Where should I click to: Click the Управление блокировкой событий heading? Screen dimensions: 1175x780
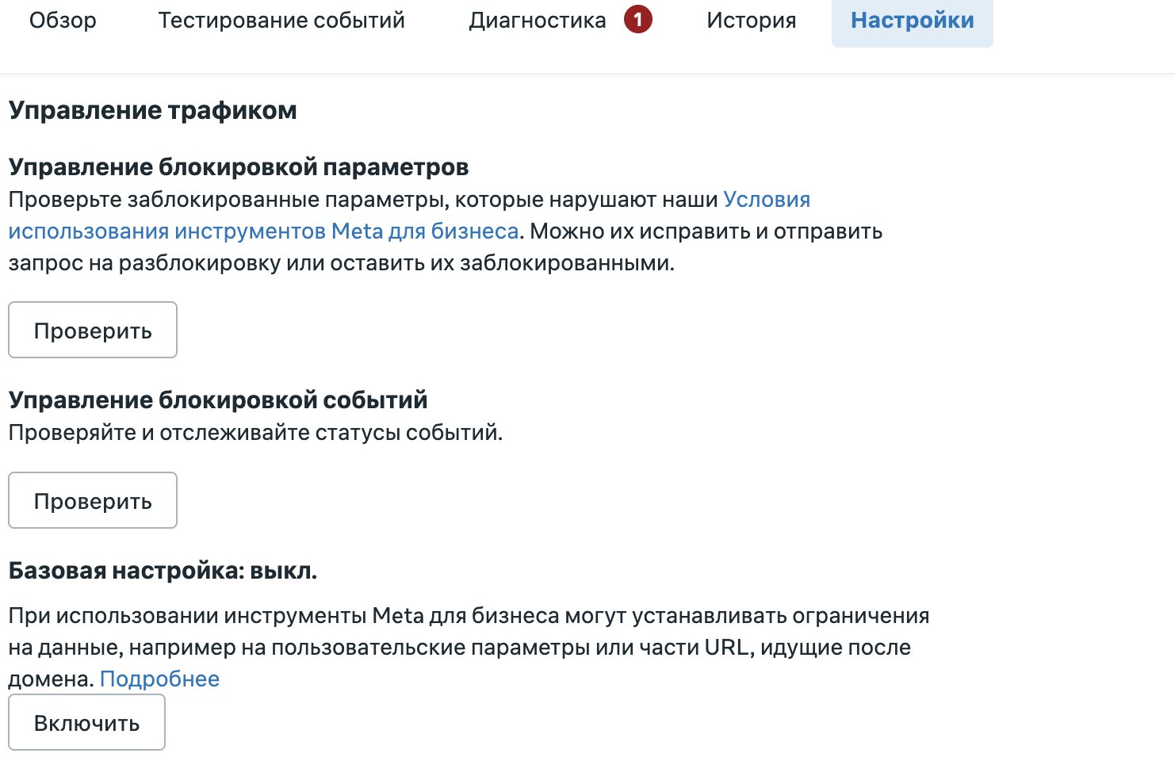(218, 400)
